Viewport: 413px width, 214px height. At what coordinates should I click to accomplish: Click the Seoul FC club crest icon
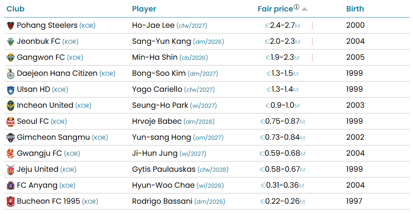[x=11, y=122]
